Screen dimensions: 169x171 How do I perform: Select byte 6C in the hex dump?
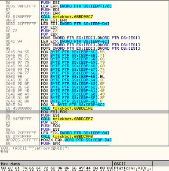(10, 168)
